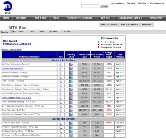Select the MTA B&T agency radio button
Screen dimensions: 166x139
[63, 32]
